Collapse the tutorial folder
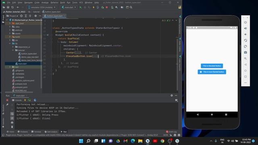The width and height of the screenshot is (258, 145). click(x=13, y=50)
